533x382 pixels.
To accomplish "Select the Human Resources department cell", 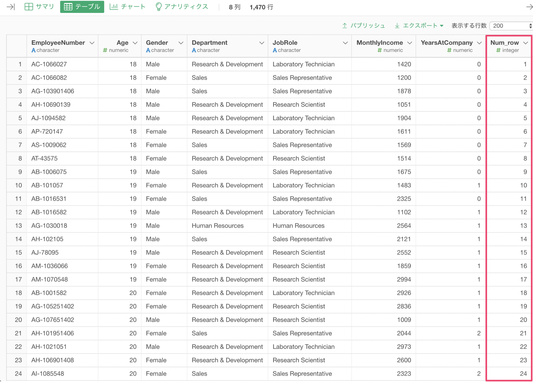I will pyautogui.click(x=227, y=226).
